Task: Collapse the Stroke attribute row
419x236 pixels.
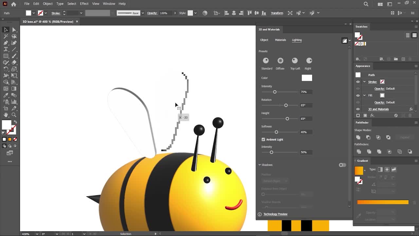Action: coord(364,82)
